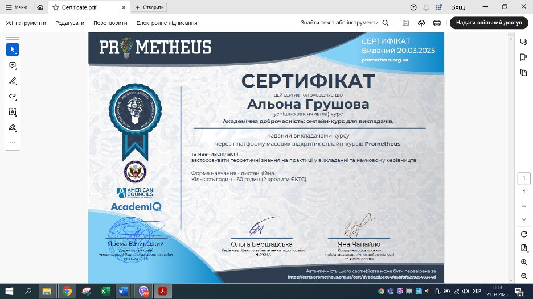Image resolution: width=533 pixels, height=299 pixels.
Task: Open the Усі інструменти menu
Action: [x=26, y=23]
